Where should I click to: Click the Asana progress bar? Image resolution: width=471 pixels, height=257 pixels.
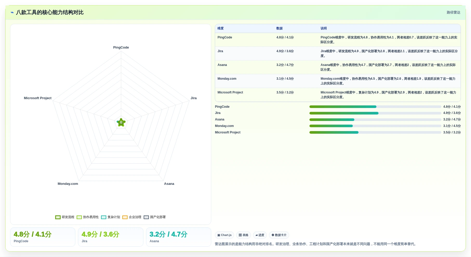[x=375, y=120]
